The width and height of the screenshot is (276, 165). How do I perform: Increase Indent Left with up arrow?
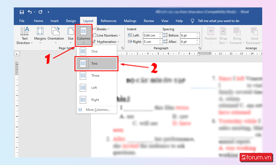[160, 34]
